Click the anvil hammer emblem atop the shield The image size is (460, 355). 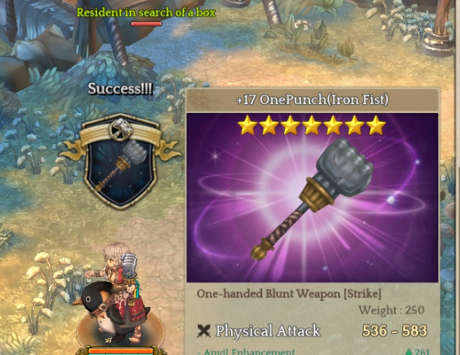pyautogui.click(x=120, y=129)
